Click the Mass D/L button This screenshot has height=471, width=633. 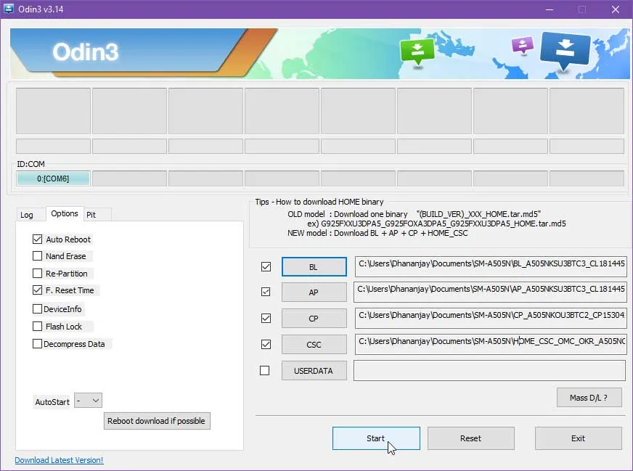pyautogui.click(x=589, y=397)
